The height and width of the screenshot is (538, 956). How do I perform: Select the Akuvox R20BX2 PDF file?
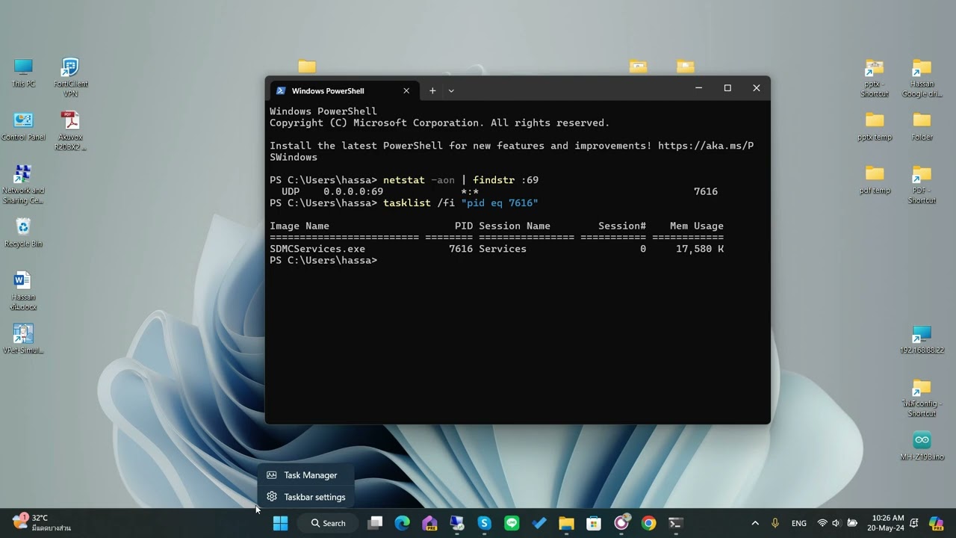(x=71, y=131)
